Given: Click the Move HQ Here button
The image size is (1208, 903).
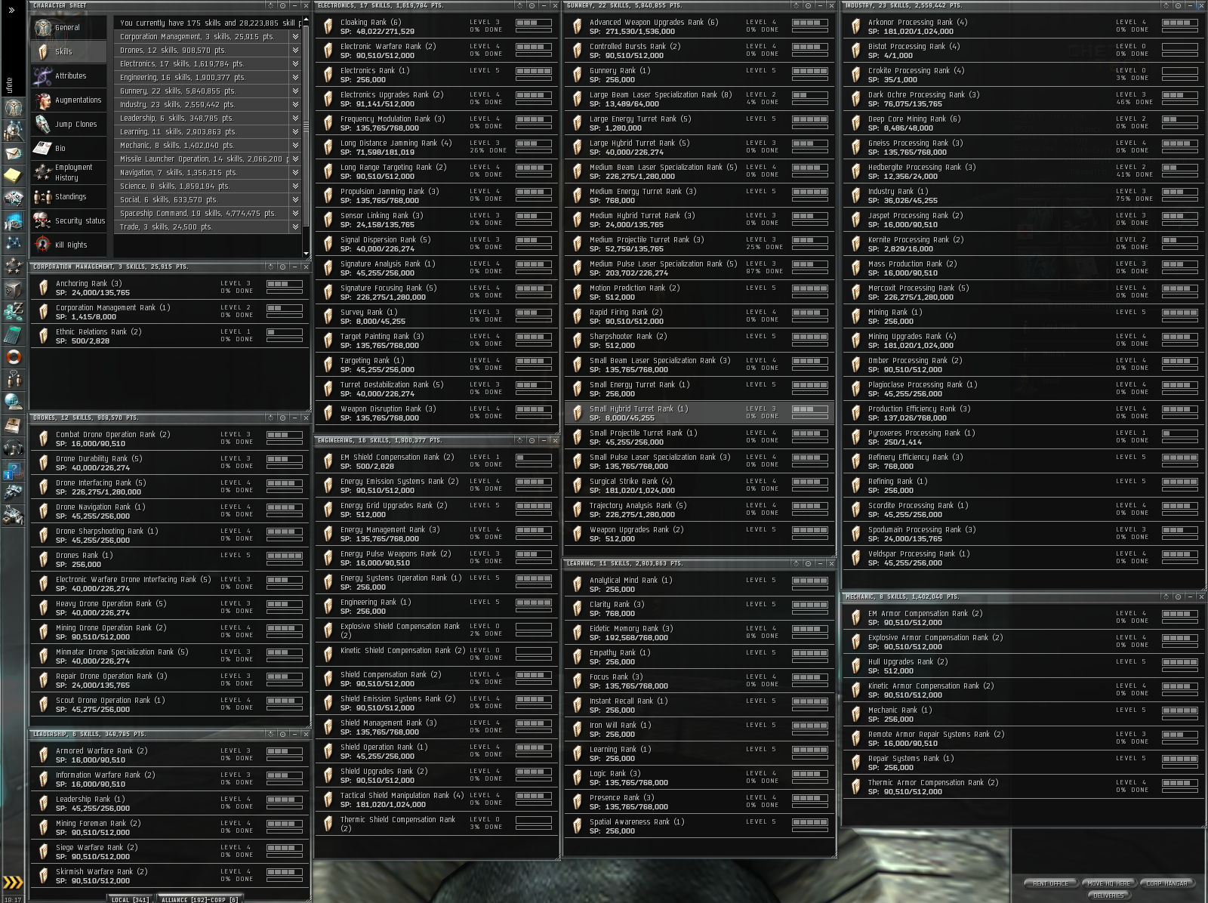Looking at the screenshot, I should (1108, 883).
